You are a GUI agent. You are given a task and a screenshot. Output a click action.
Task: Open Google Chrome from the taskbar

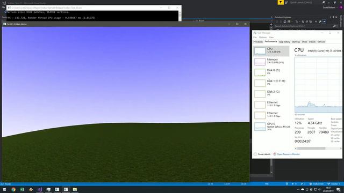[13, 189]
